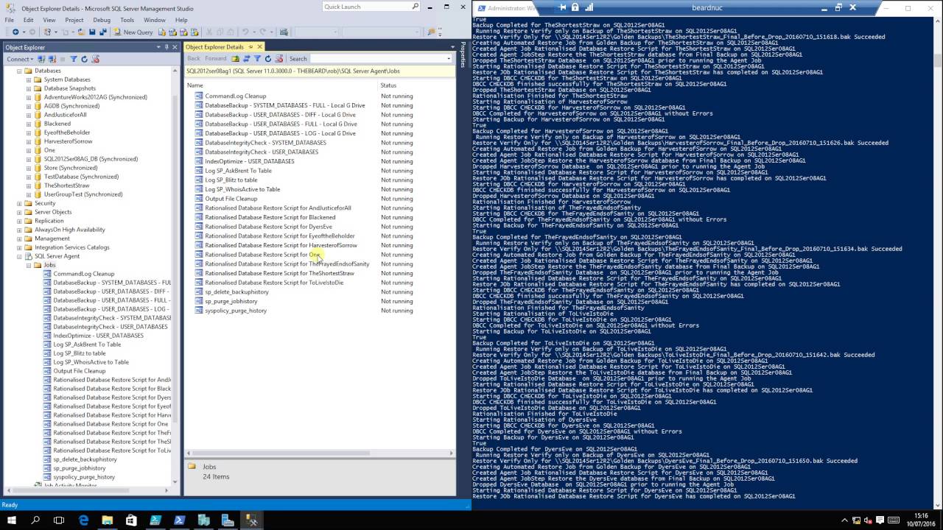Open the Windows Store taskbar icon

[x=131, y=520]
